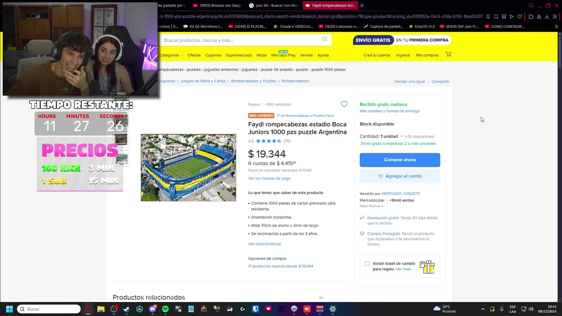This screenshot has height=316, width=562.
Task: Click the Boca Juniors stadium product image
Action: (x=188, y=168)
